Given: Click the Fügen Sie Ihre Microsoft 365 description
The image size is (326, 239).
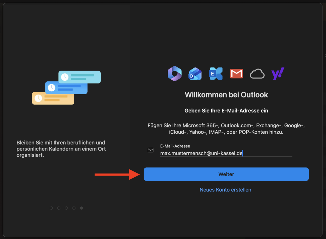Looking at the screenshot, I should tap(226, 129).
